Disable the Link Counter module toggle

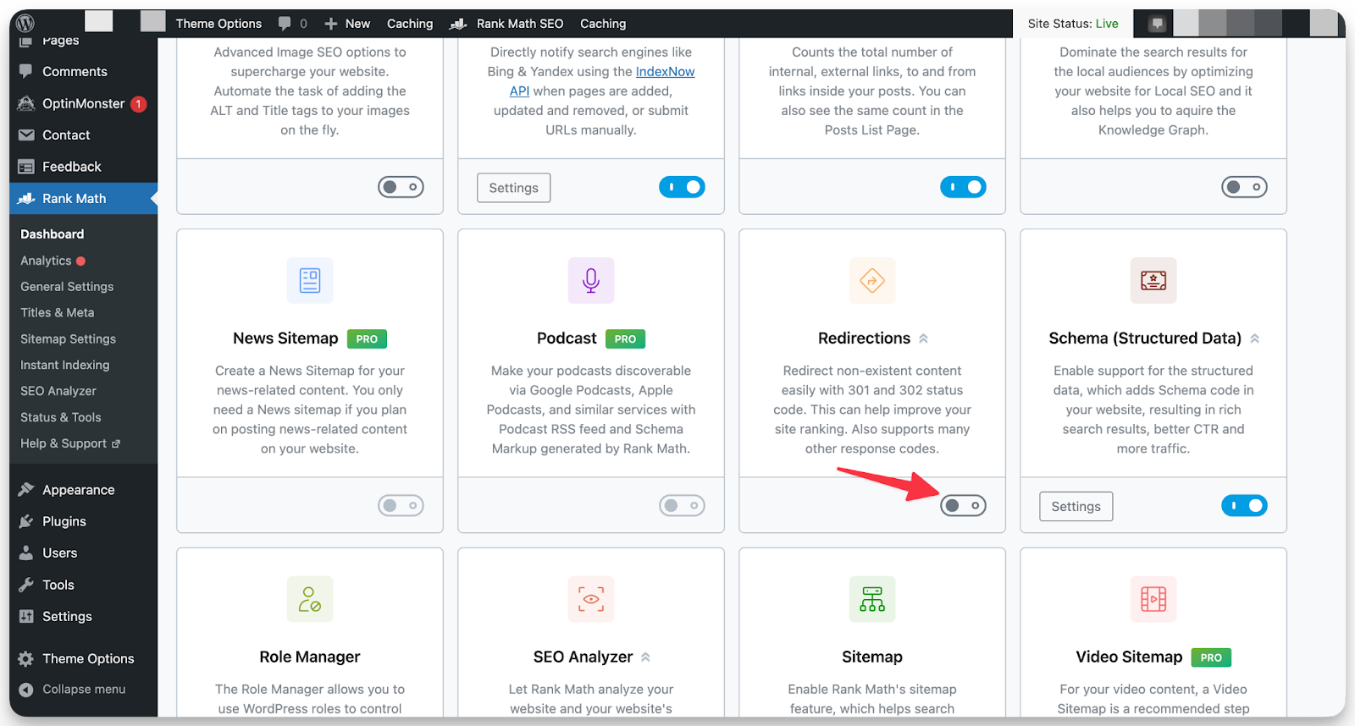click(963, 187)
